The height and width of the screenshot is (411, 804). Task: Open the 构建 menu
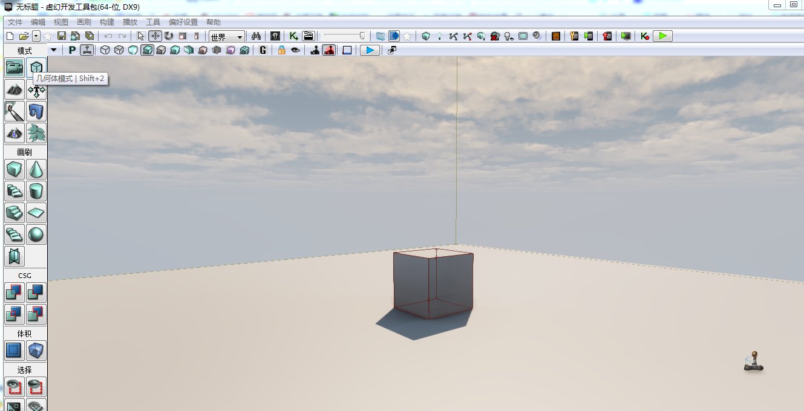coord(106,22)
